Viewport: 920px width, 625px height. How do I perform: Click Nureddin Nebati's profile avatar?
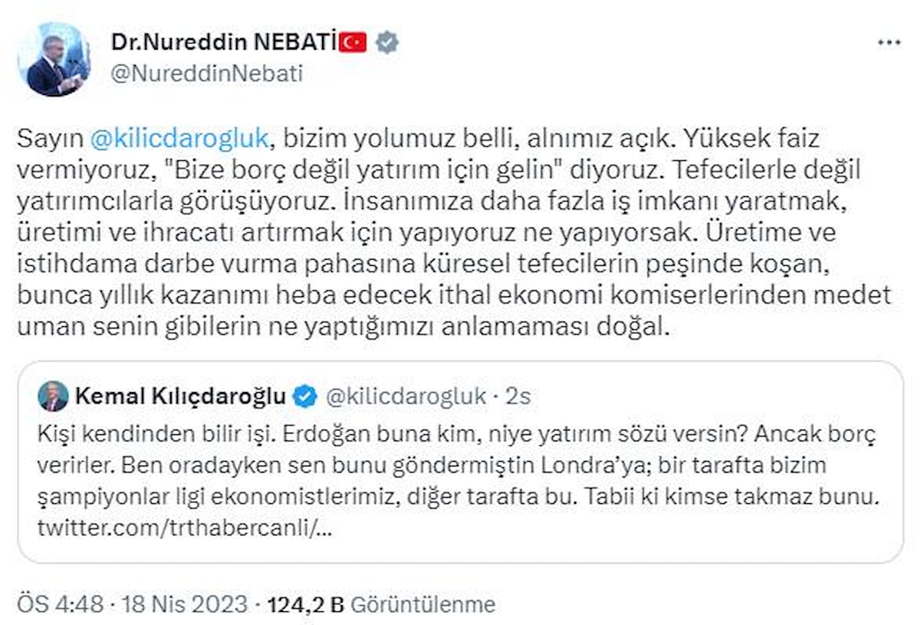click(x=54, y=59)
